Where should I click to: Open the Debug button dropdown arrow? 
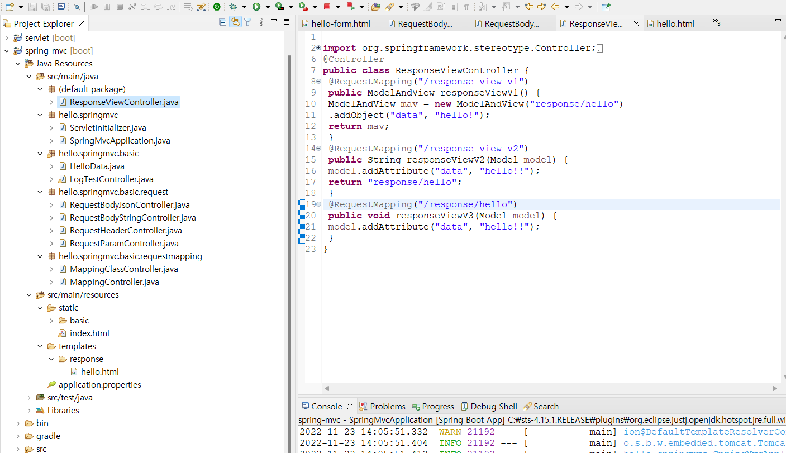click(x=244, y=7)
